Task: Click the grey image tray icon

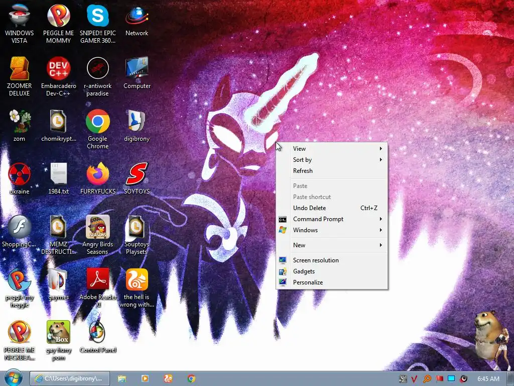Action: [x=403, y=379]
